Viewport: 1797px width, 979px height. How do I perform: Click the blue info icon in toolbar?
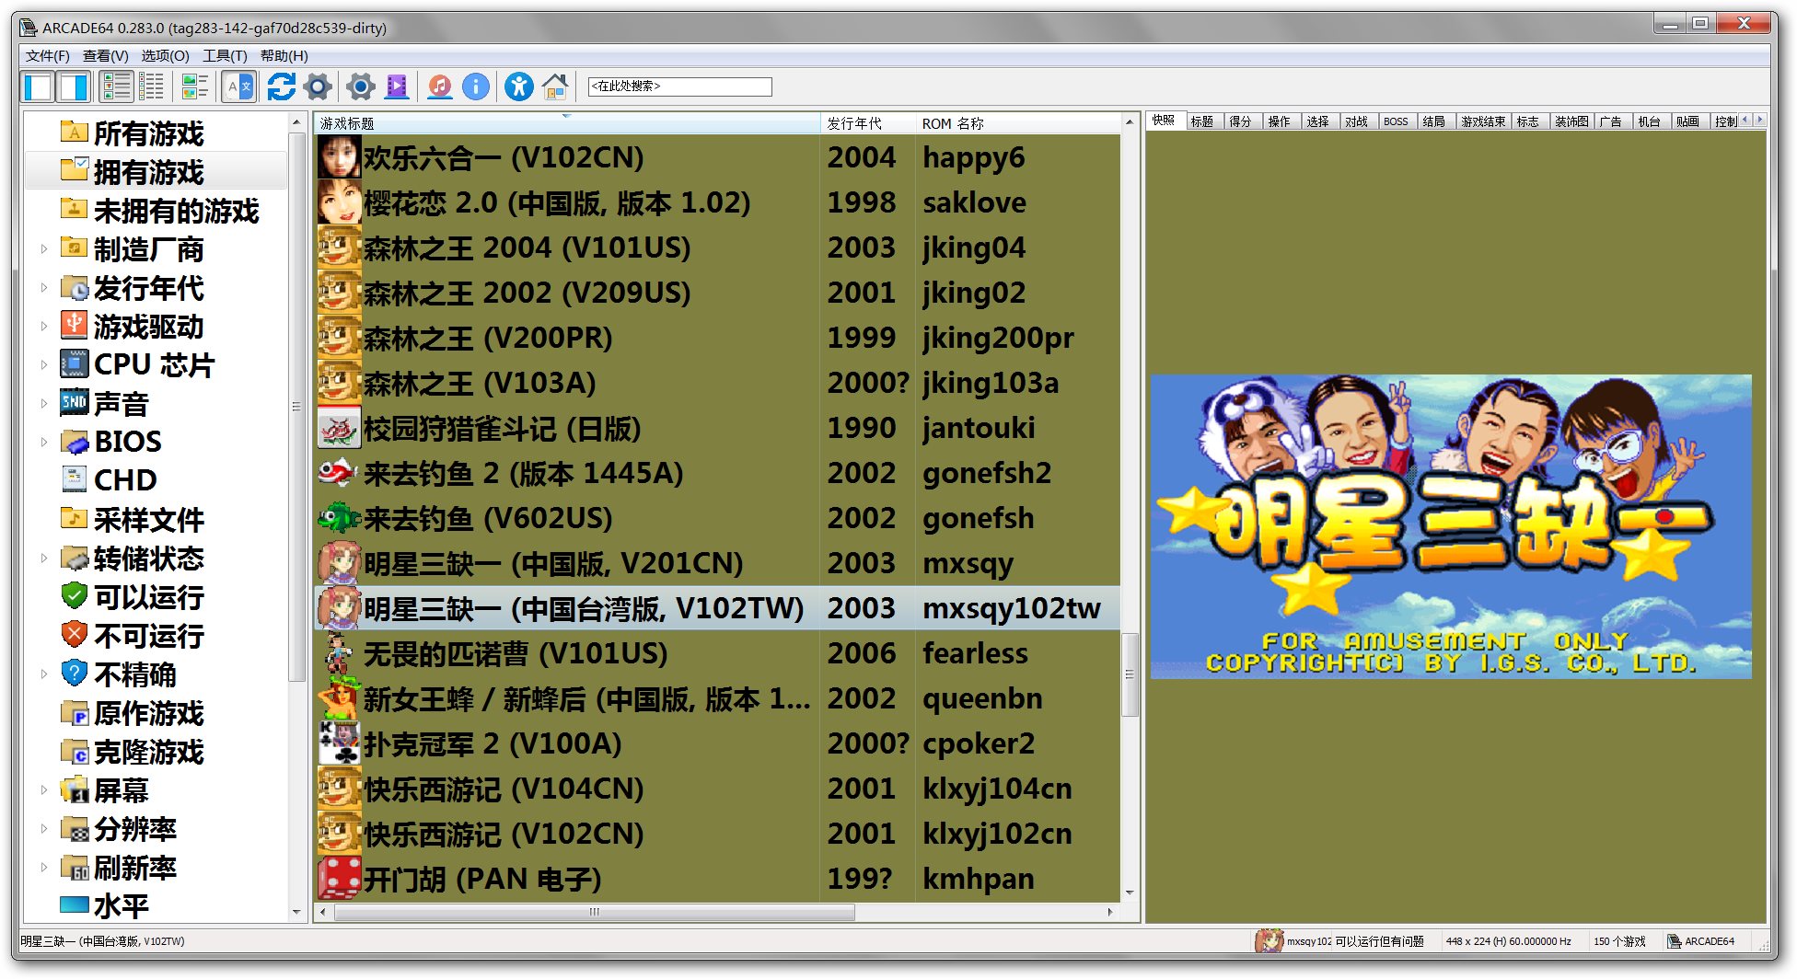pos(475,86)
